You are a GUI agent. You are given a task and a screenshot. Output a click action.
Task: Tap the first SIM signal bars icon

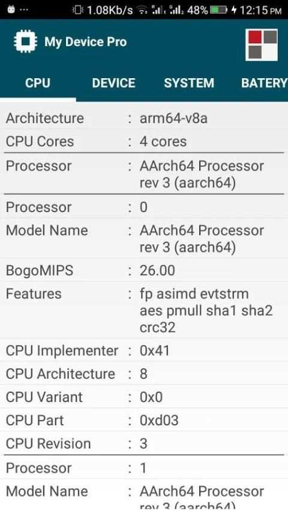point(159,10)
